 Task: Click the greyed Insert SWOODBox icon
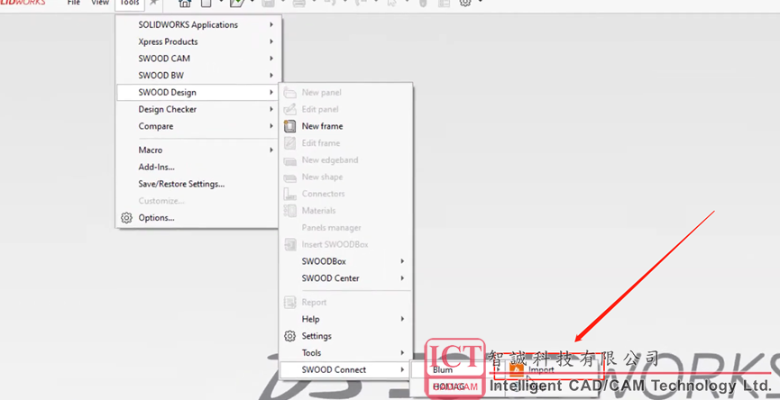pyautogui.click(x=289, y=244)
